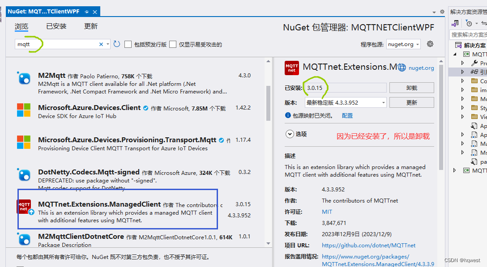Click the DotNetty.Codecs.Mqtt-signed package icon

pyautogui.click(x=24, y=175)
